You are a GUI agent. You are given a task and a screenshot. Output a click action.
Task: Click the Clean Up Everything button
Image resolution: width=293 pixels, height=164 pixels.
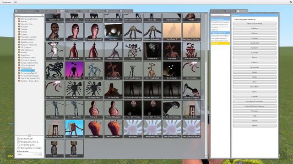(255, 24)
